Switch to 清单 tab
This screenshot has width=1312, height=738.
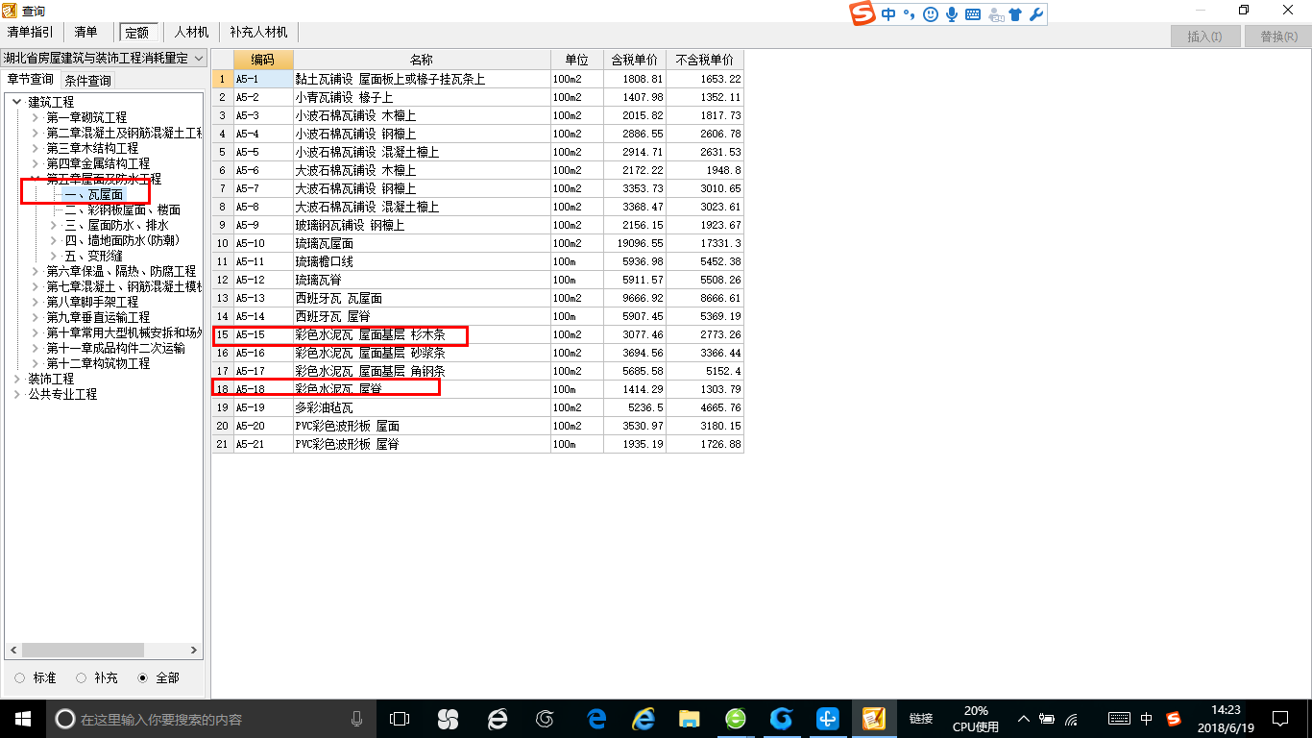(x=85, y=32)
